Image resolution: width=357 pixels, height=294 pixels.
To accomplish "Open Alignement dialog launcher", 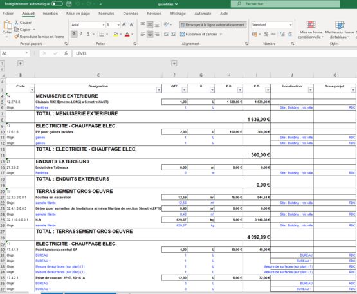I will pyautogui.click(x=246, y=44).
